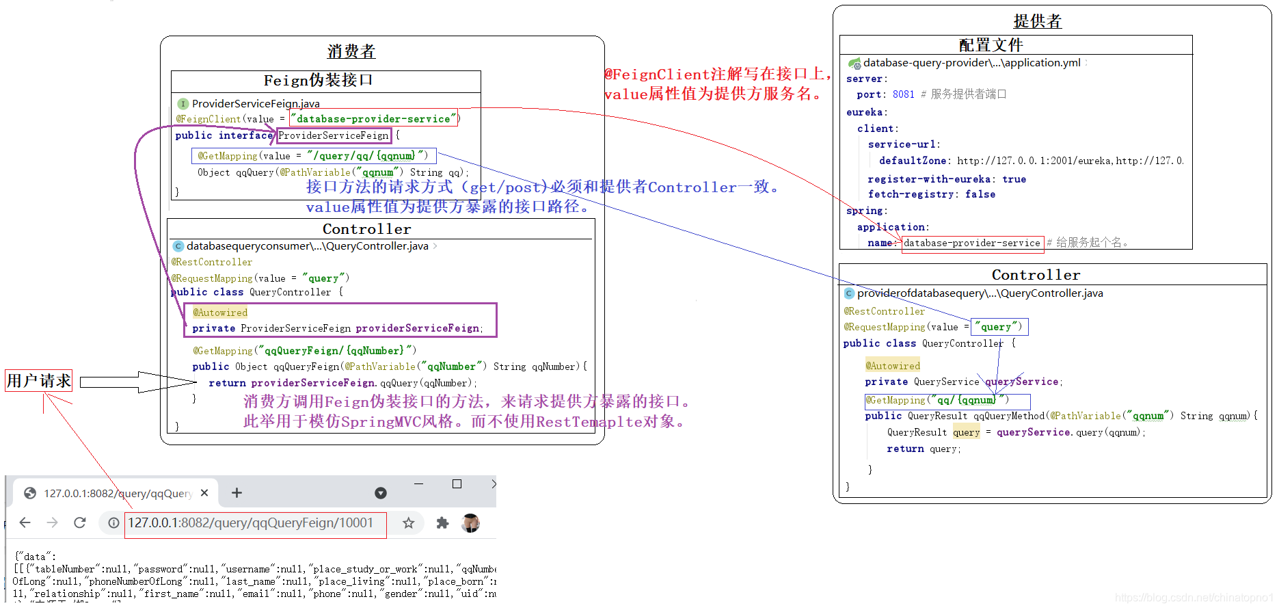Click the 提供者 title

pos(1038,21)
